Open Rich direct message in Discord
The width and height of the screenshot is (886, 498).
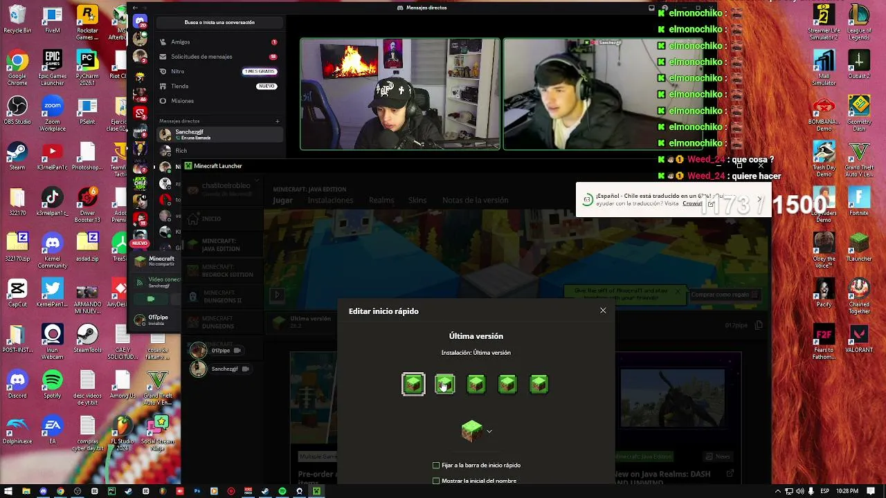tap(219, 151)
